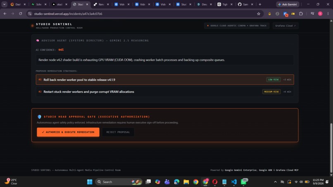The height and width of the screenshot is (187, 333).
Task: Click the shield icon at approval gate
Action: [39, 117]
